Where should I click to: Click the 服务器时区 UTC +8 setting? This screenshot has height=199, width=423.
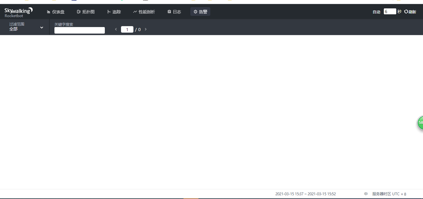[x=389, y=194]
